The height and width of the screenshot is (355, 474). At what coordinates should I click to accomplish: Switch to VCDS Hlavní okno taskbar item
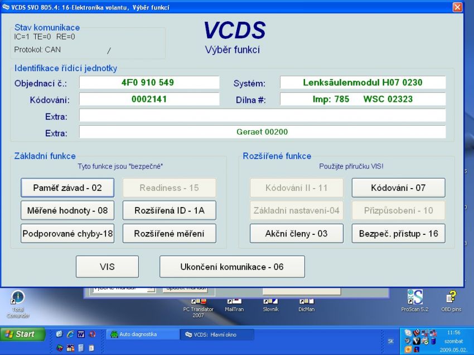tap(217, 334)
